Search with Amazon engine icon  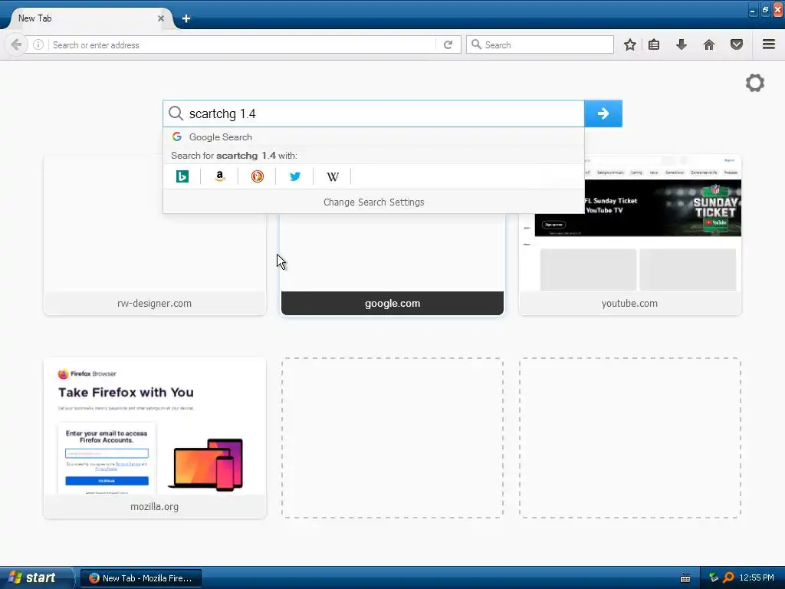coord(219,176)
